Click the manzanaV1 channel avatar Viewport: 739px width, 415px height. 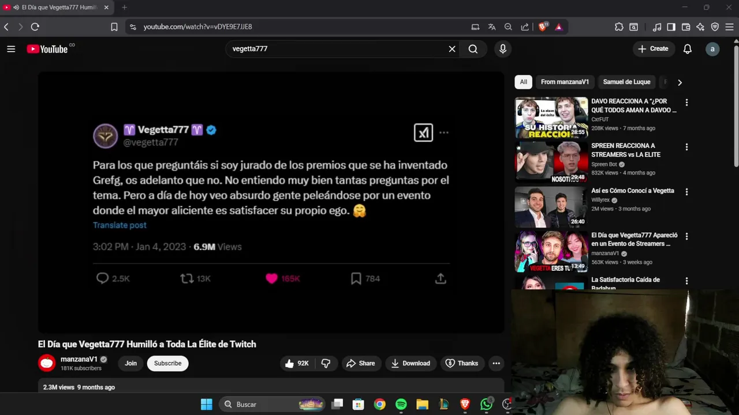pyautogui.click(x=47, y=363)
